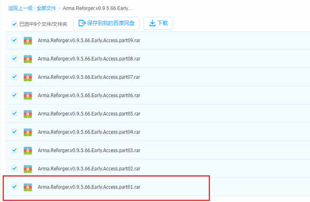Click the archive icon for part02.rar
The image size is (310, 202).
[28, 169]
